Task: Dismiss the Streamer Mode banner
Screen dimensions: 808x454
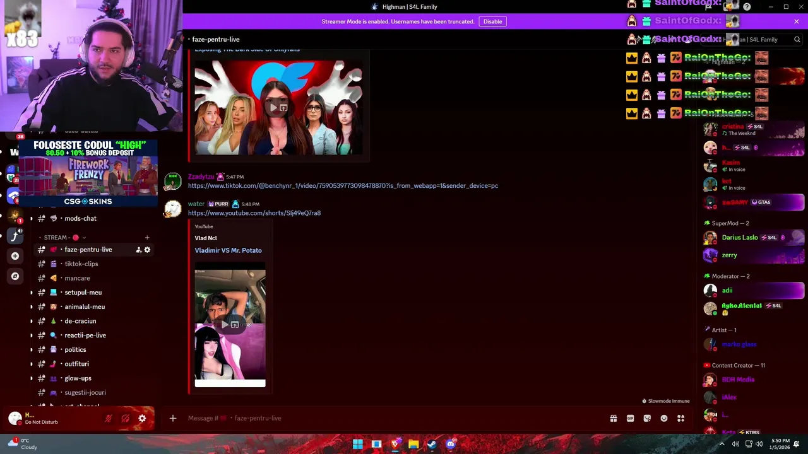Action: point(797,21)
